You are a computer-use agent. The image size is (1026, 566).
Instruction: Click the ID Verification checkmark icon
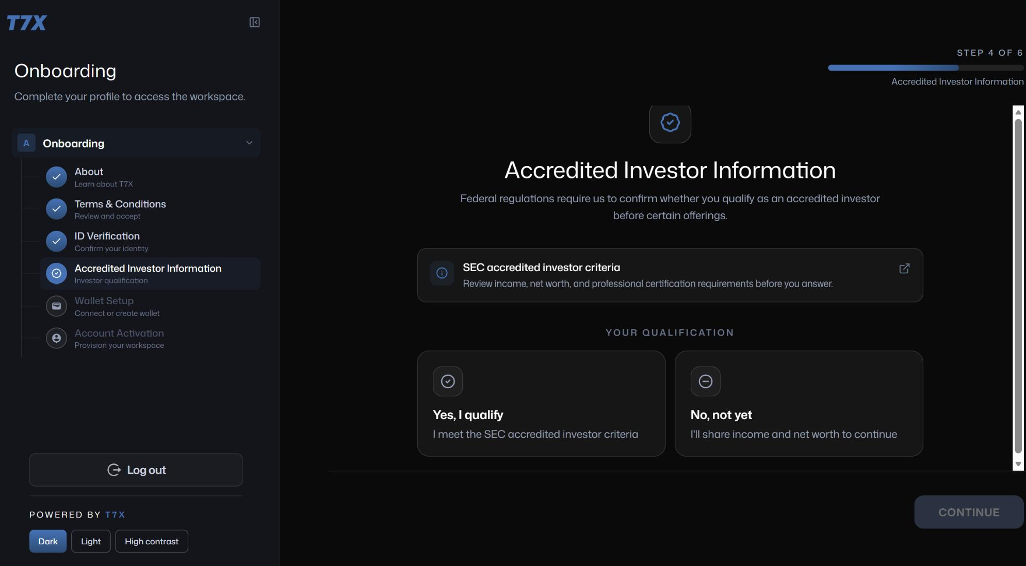click(x=56, y=241)
